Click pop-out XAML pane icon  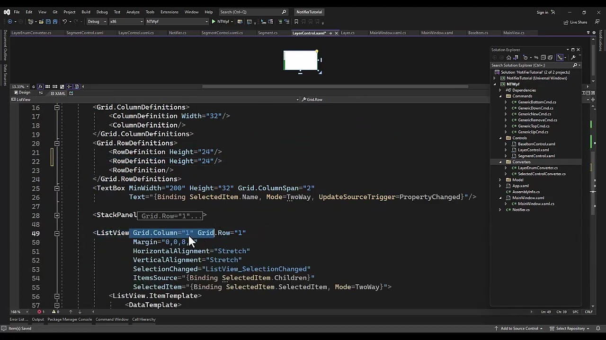71,93
